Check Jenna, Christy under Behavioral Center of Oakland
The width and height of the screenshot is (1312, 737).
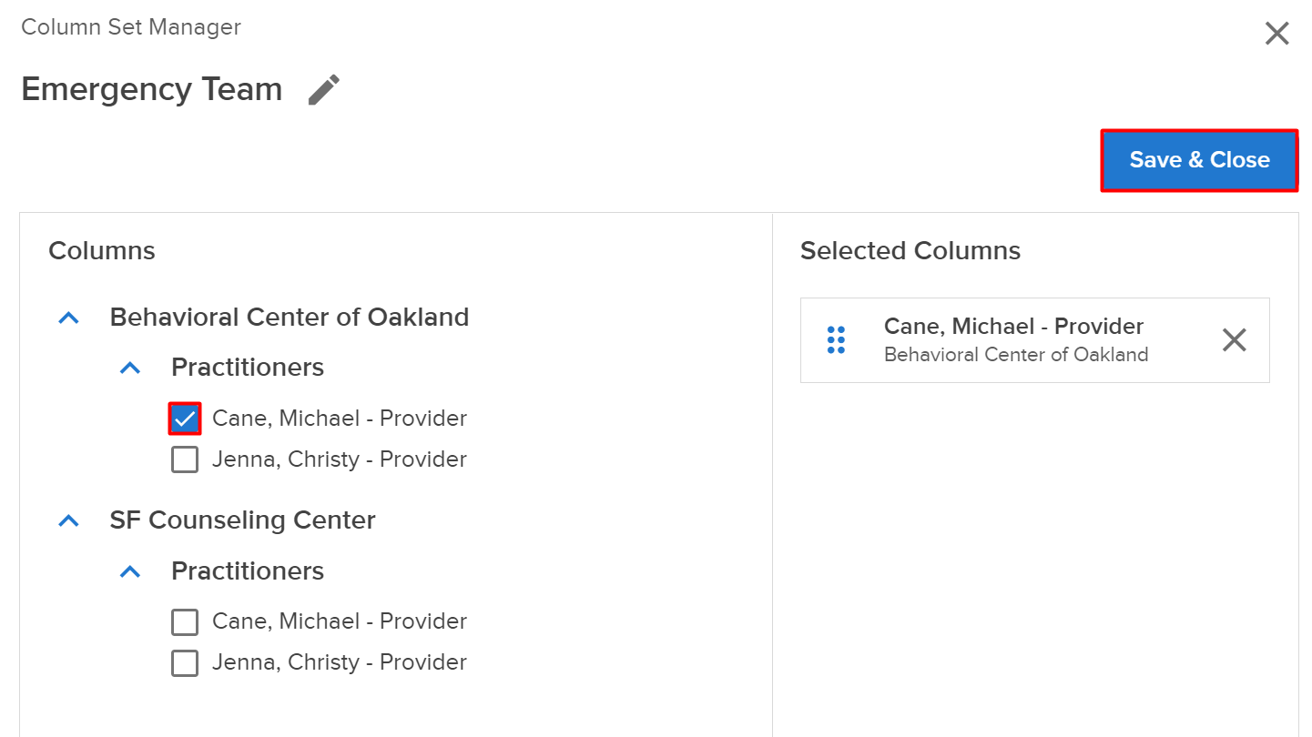[185, 459]
